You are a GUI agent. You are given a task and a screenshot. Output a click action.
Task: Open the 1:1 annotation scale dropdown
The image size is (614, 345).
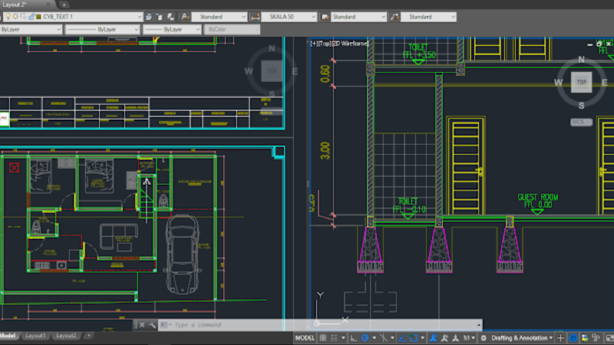(469, 338)
